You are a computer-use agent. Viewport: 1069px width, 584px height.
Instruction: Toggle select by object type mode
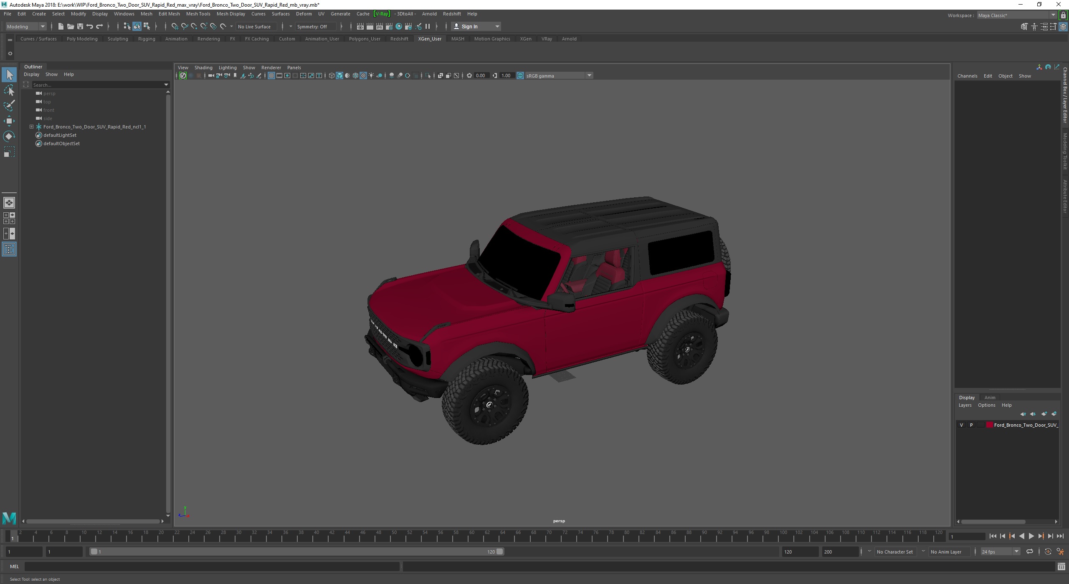[x=137, y=26]
